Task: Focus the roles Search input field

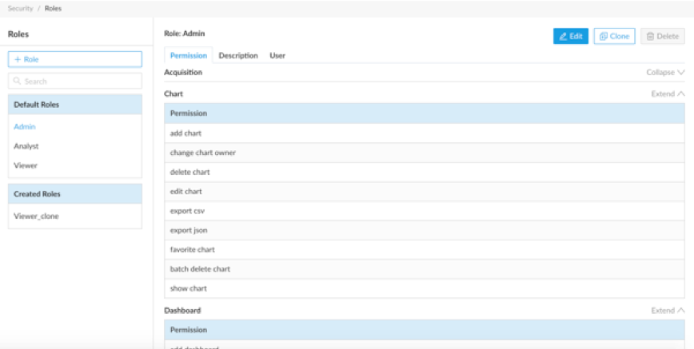Action: point(80,81)
